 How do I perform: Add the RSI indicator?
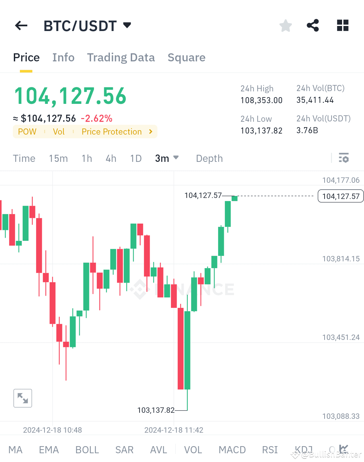pyautogui.click(x=270, y=450)
